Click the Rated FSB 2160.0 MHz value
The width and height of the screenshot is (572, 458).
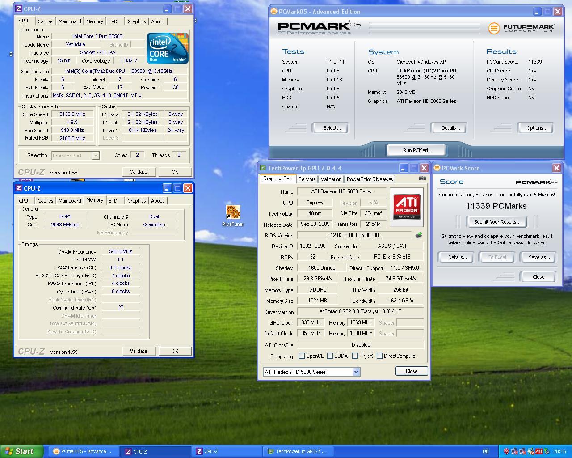tap(72, 139)
